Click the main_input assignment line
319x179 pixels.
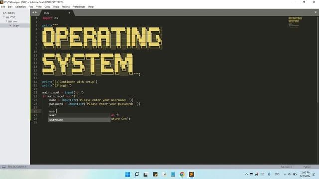tap(63, 93)
